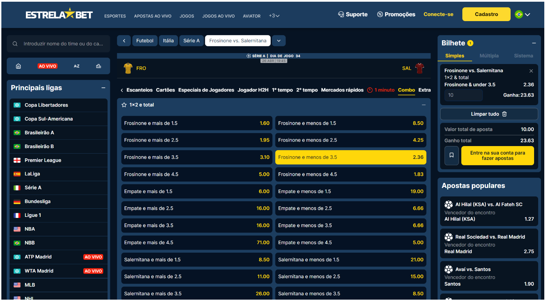Open the Combo market tab
The image size is (546, 301).
(406, 90)
